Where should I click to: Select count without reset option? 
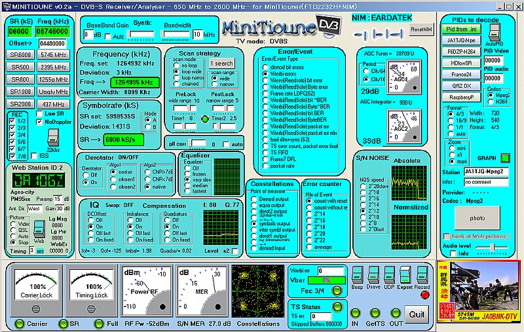coord(309,208)
